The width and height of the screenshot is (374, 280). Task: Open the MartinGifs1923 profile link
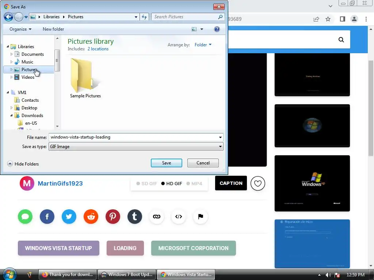click(60, 183)
